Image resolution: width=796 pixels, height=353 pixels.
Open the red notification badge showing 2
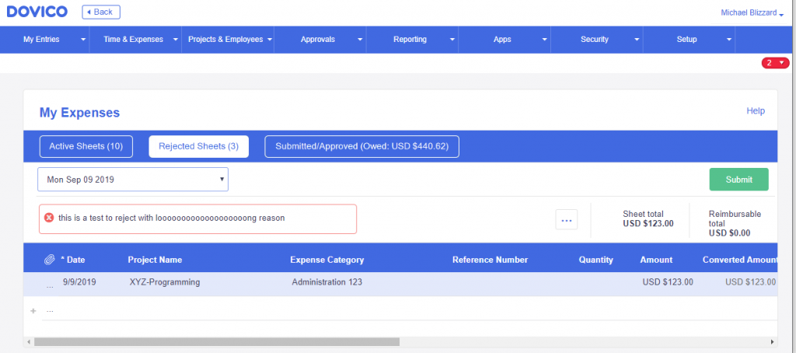coord(775,63)
